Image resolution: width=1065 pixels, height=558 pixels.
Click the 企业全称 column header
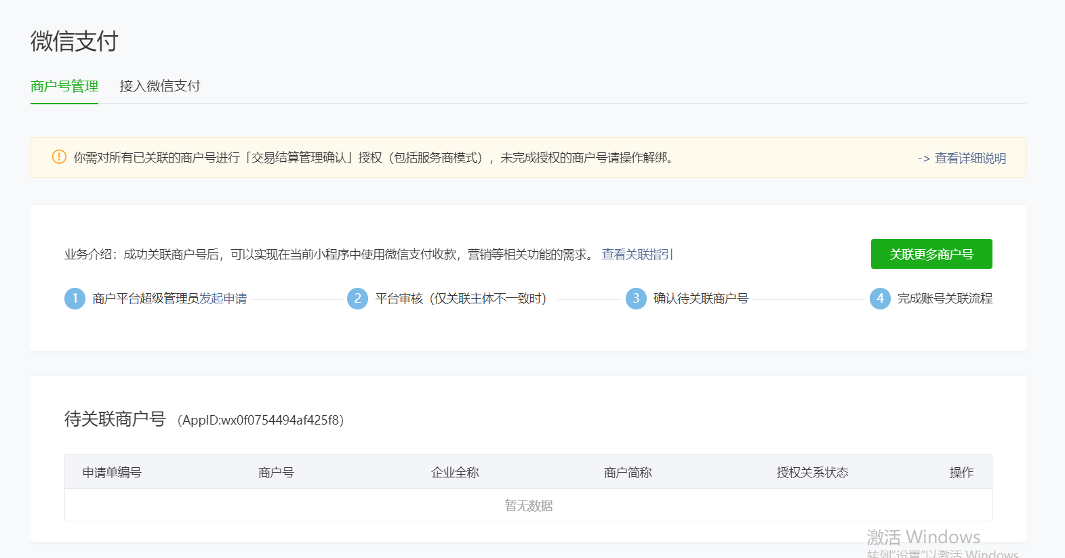[x=455, y=472]
